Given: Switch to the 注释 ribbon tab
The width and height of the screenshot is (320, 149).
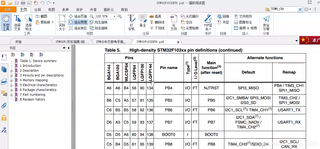Looking at the screenshot, I should (x=38, y=10).
